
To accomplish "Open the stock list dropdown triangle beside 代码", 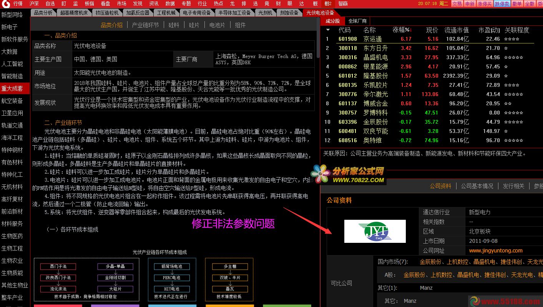I will (x=328, y=30).
